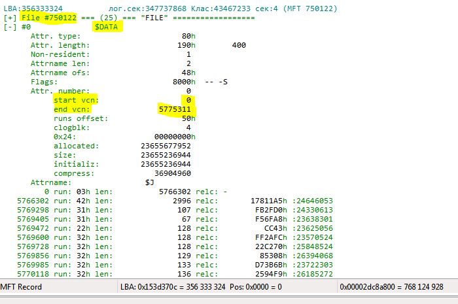
Task: Click the MFT Record status bar panel
Action: [x=58, y=287]
